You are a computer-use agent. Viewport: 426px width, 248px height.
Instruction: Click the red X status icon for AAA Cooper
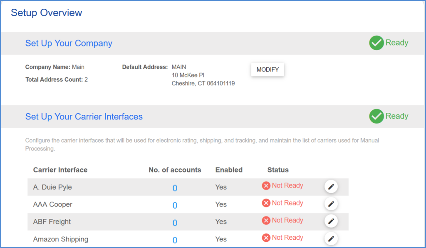point(266,203)
